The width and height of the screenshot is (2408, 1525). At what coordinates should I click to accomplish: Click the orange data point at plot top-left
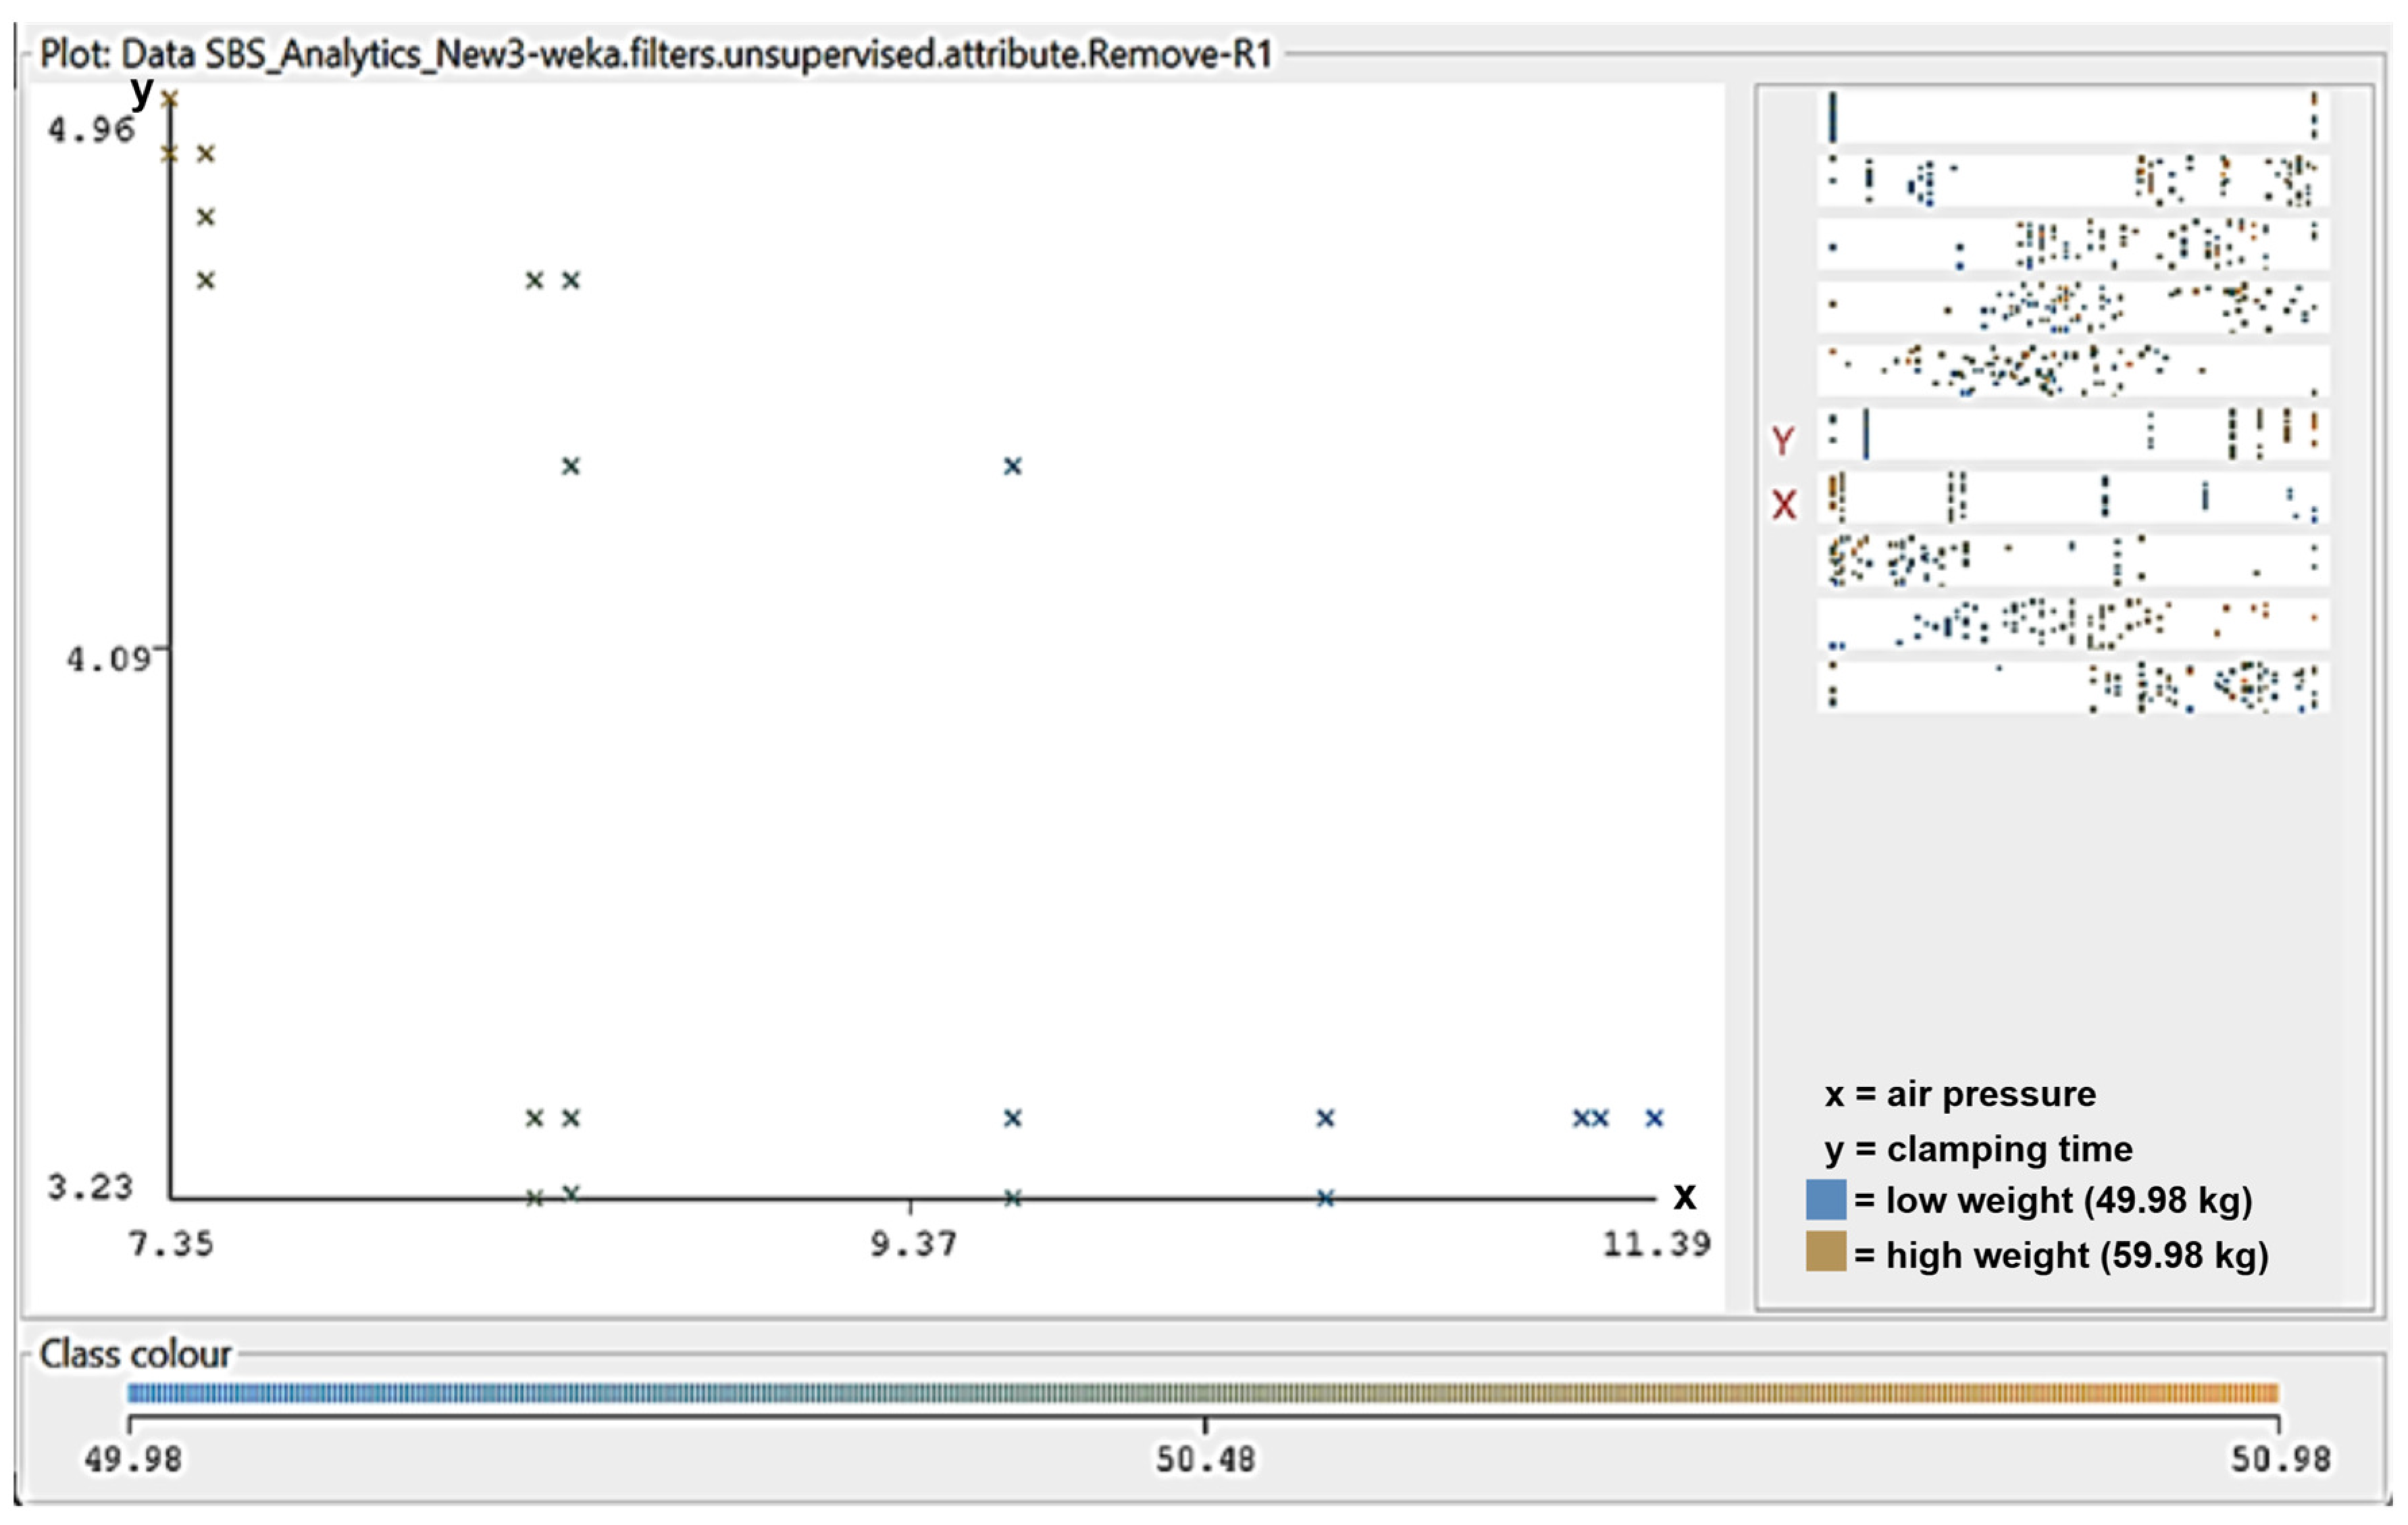point(170,98)
